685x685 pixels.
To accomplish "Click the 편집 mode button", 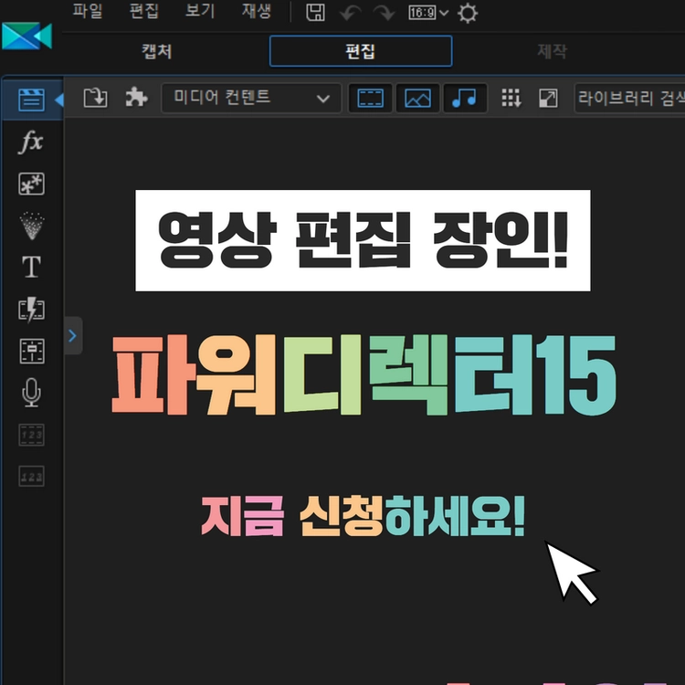I will pos(361,51).
